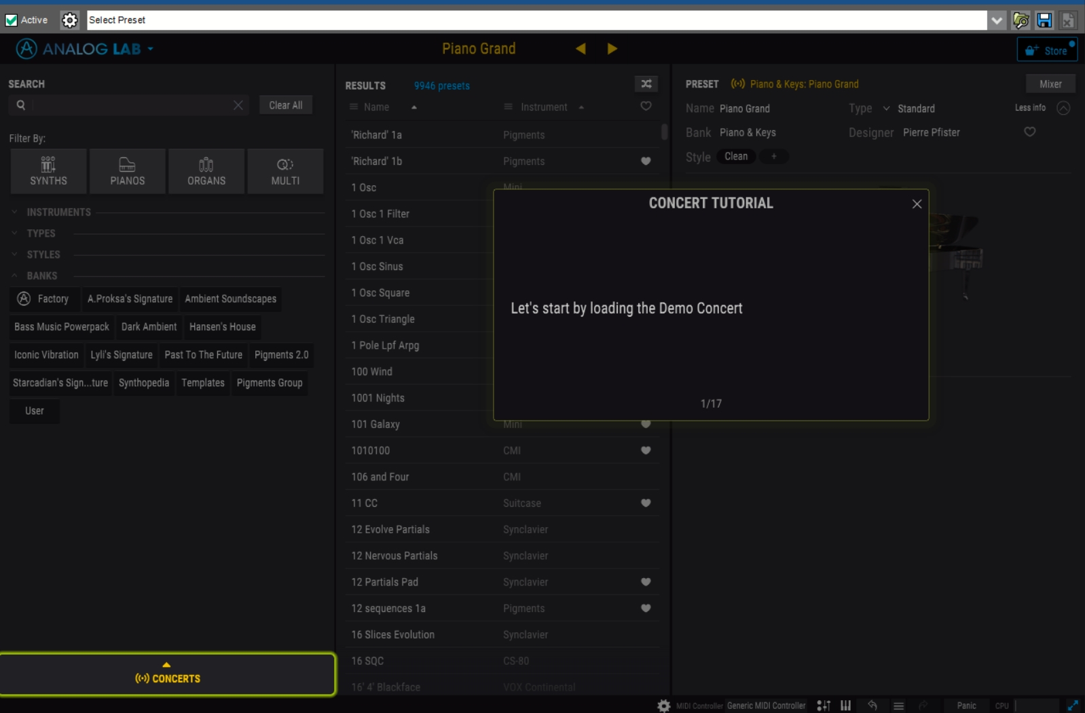Filter by Organs category
The height and width of the screenshot is (713, 1085).
pyautogui.click(x=206, y=171)
